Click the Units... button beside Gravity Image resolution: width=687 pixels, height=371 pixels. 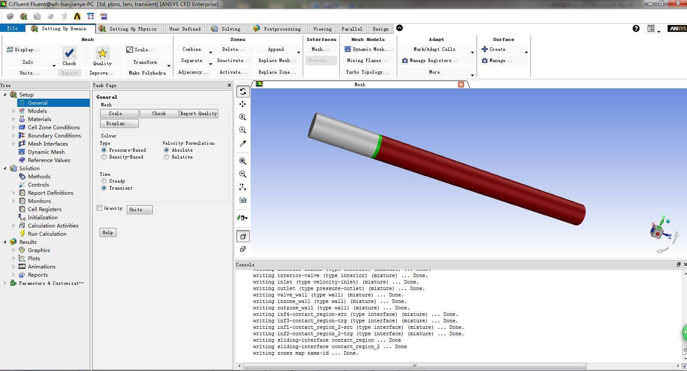click(x=139, y=209)
